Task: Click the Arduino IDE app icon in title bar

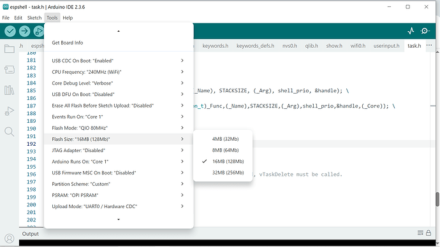Action: pos(5,7)
